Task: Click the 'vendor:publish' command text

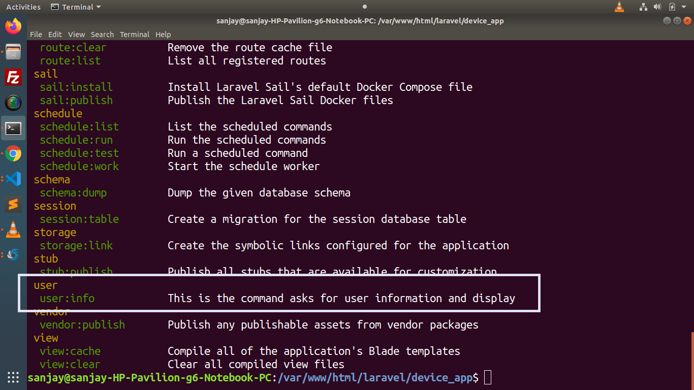Action: 82,325
